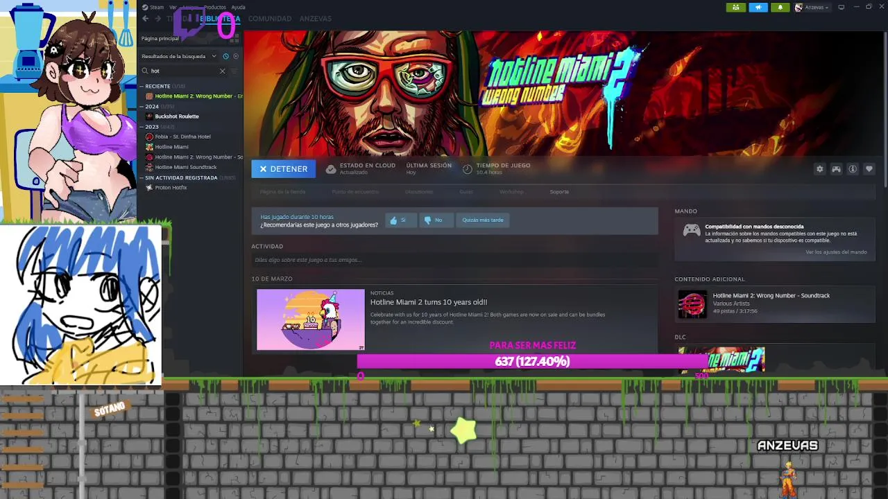
Task: Click the search magnifier icon
Action: 145,71
